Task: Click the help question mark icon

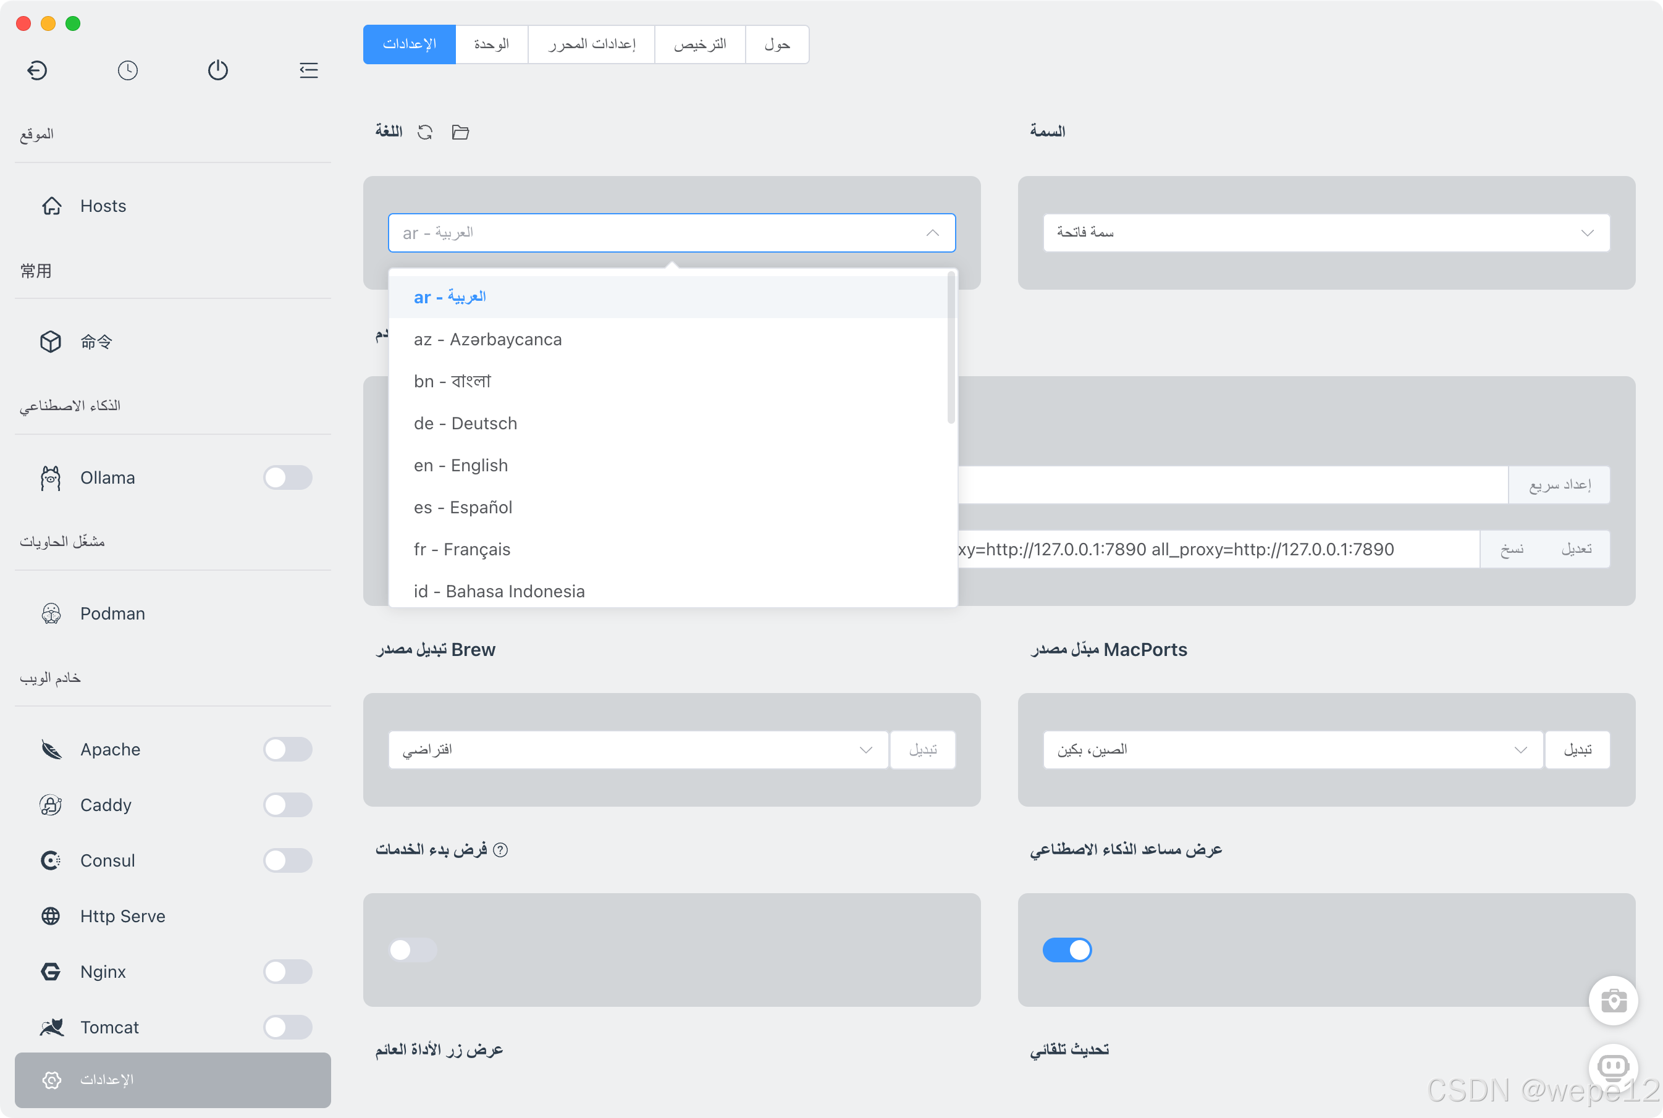Action: [x=500, y=849]
